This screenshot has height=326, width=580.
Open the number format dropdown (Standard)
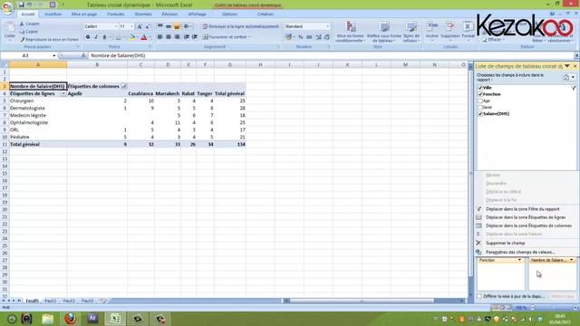328,26
